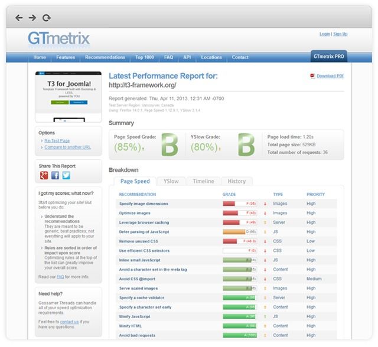Image resolution: width=378 pixels, height=347 pixels.
Task: Expand Inline small JavaScript recommendation
Action: 140,260
